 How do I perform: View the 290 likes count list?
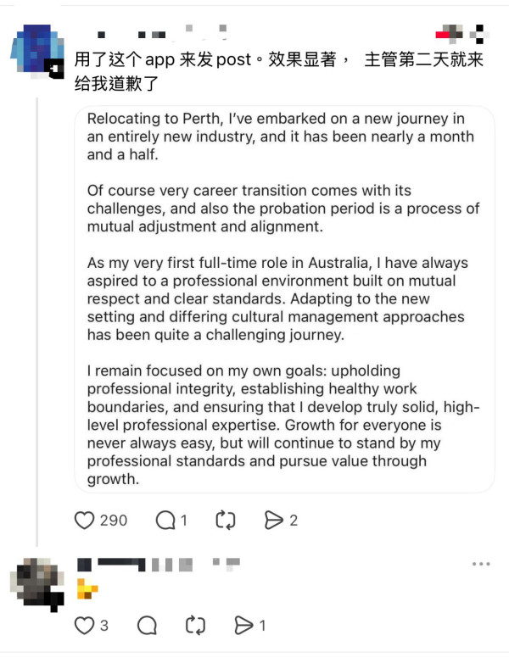click(x=114, y=520)
